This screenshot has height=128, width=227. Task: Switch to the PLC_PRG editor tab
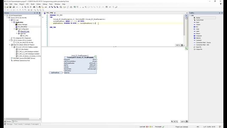click(50, 13)
